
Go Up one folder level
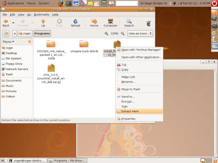click(43, 23)
